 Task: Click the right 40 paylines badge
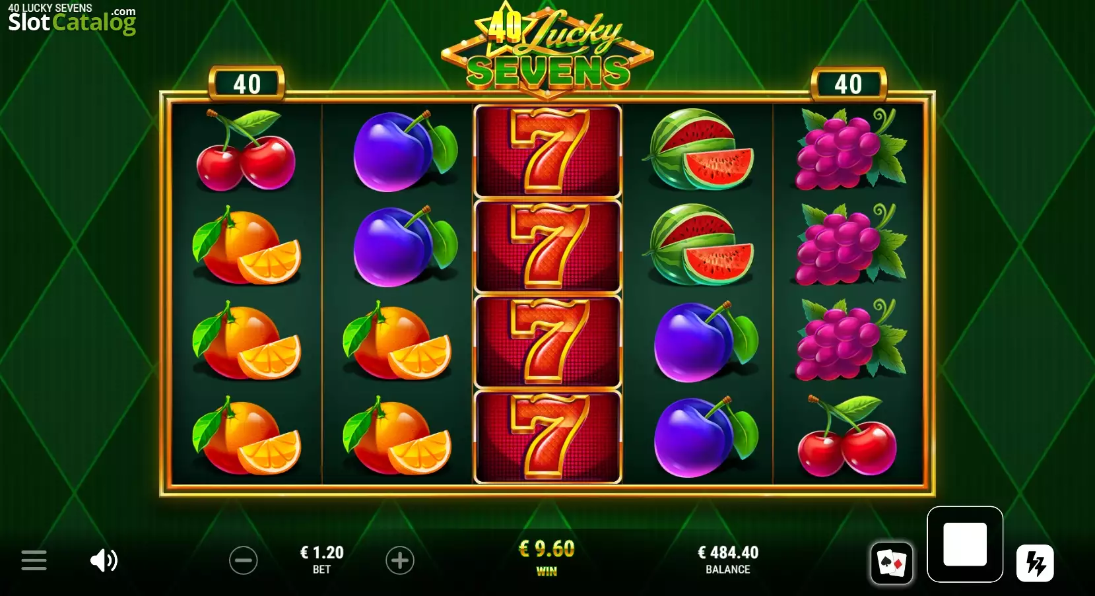click(x=848, y=84)
